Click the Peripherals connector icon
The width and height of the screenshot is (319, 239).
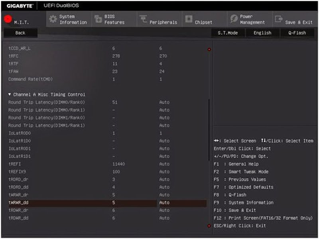click(143, 19)
